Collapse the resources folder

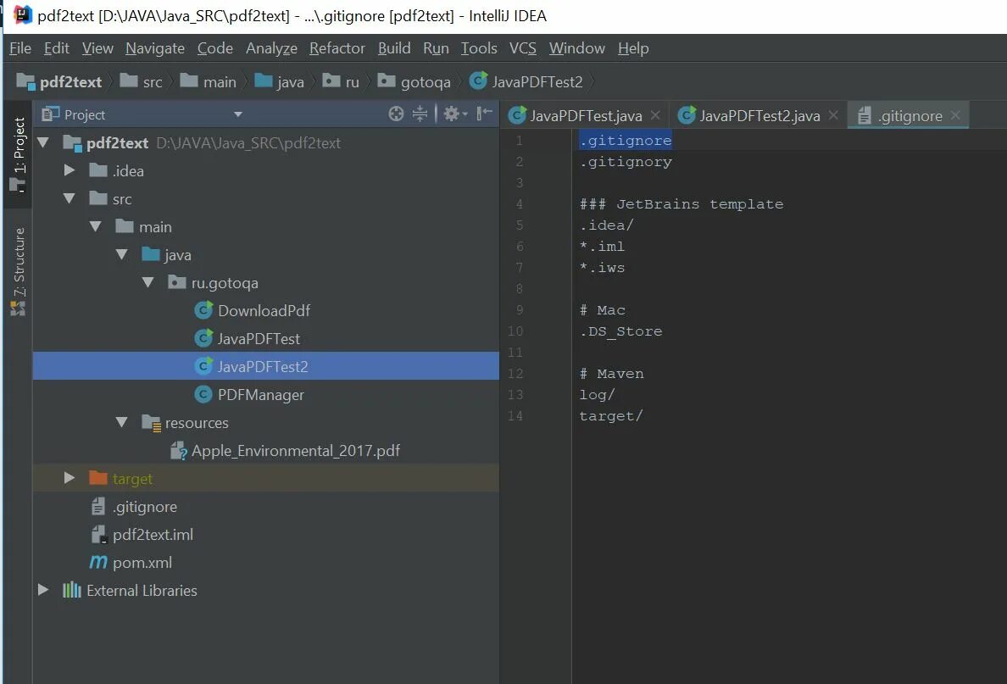pos(122,422)
